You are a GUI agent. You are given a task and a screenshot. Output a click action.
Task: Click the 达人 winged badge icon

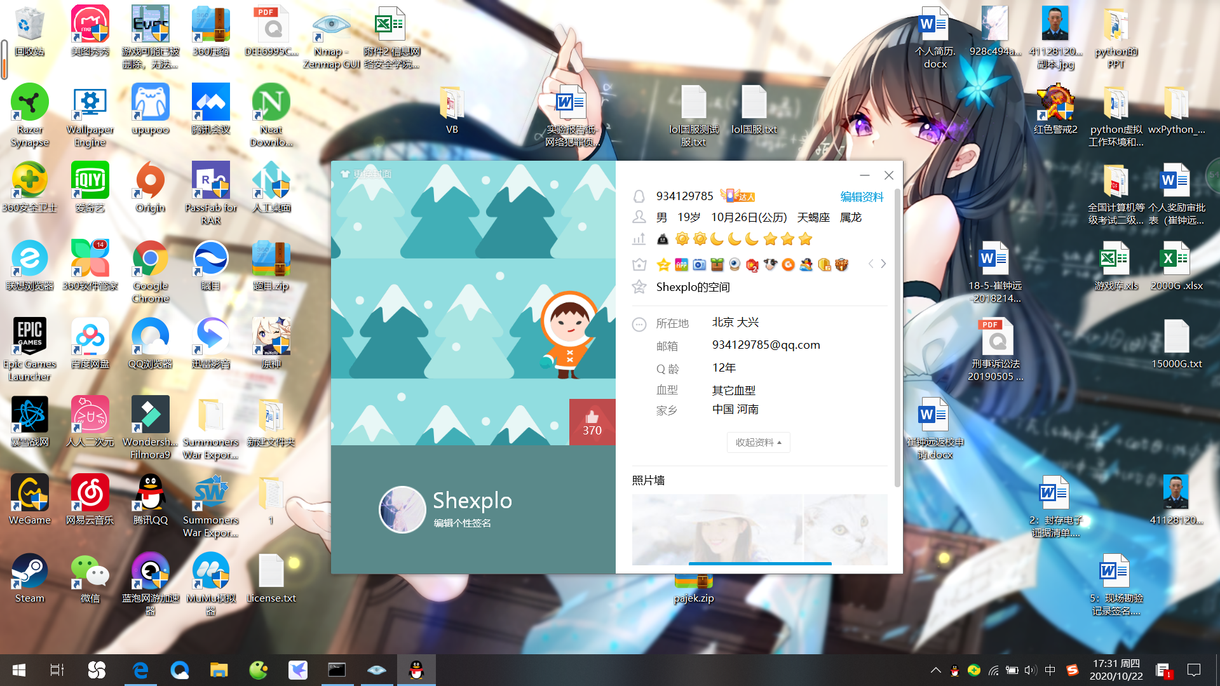(x=737, y=196)
